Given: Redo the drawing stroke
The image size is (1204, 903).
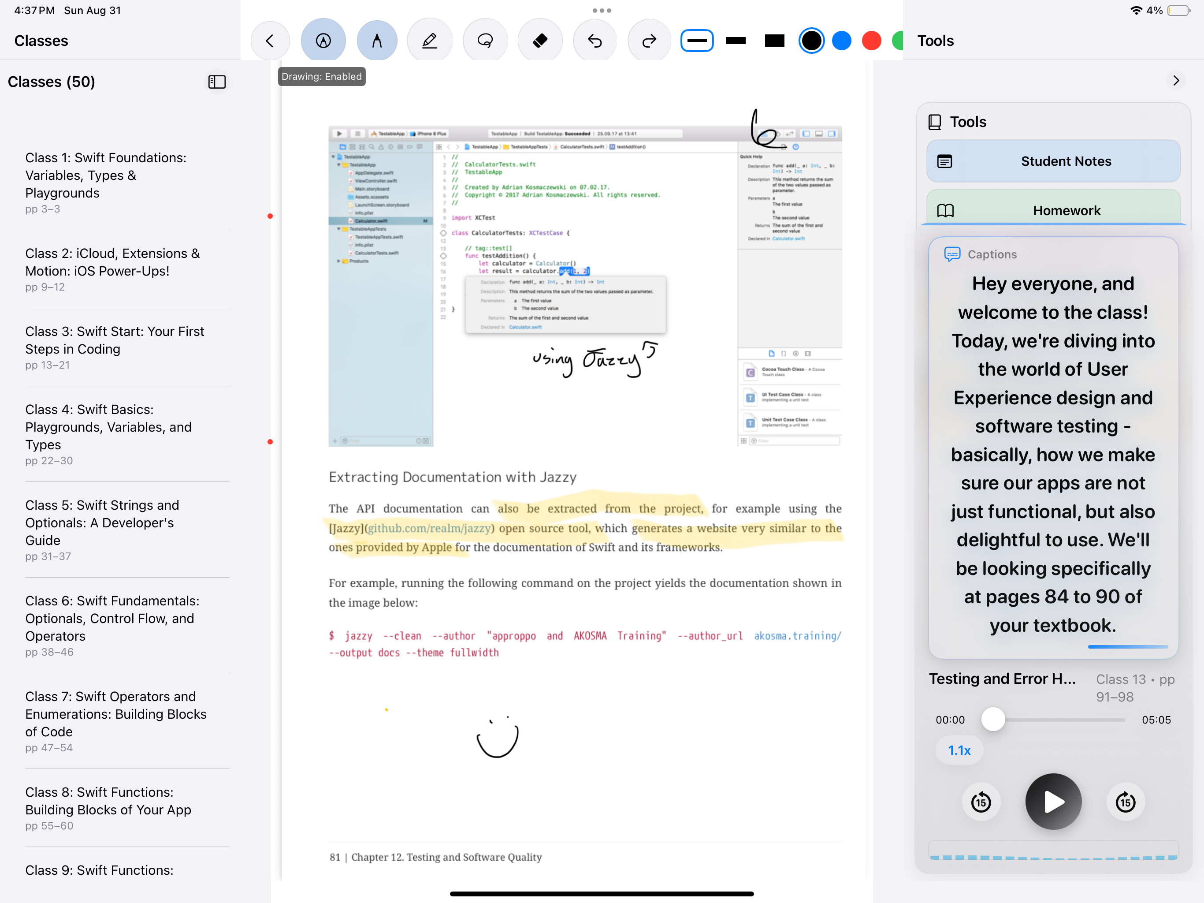Looking at the screenshot, I should (649, 41).
